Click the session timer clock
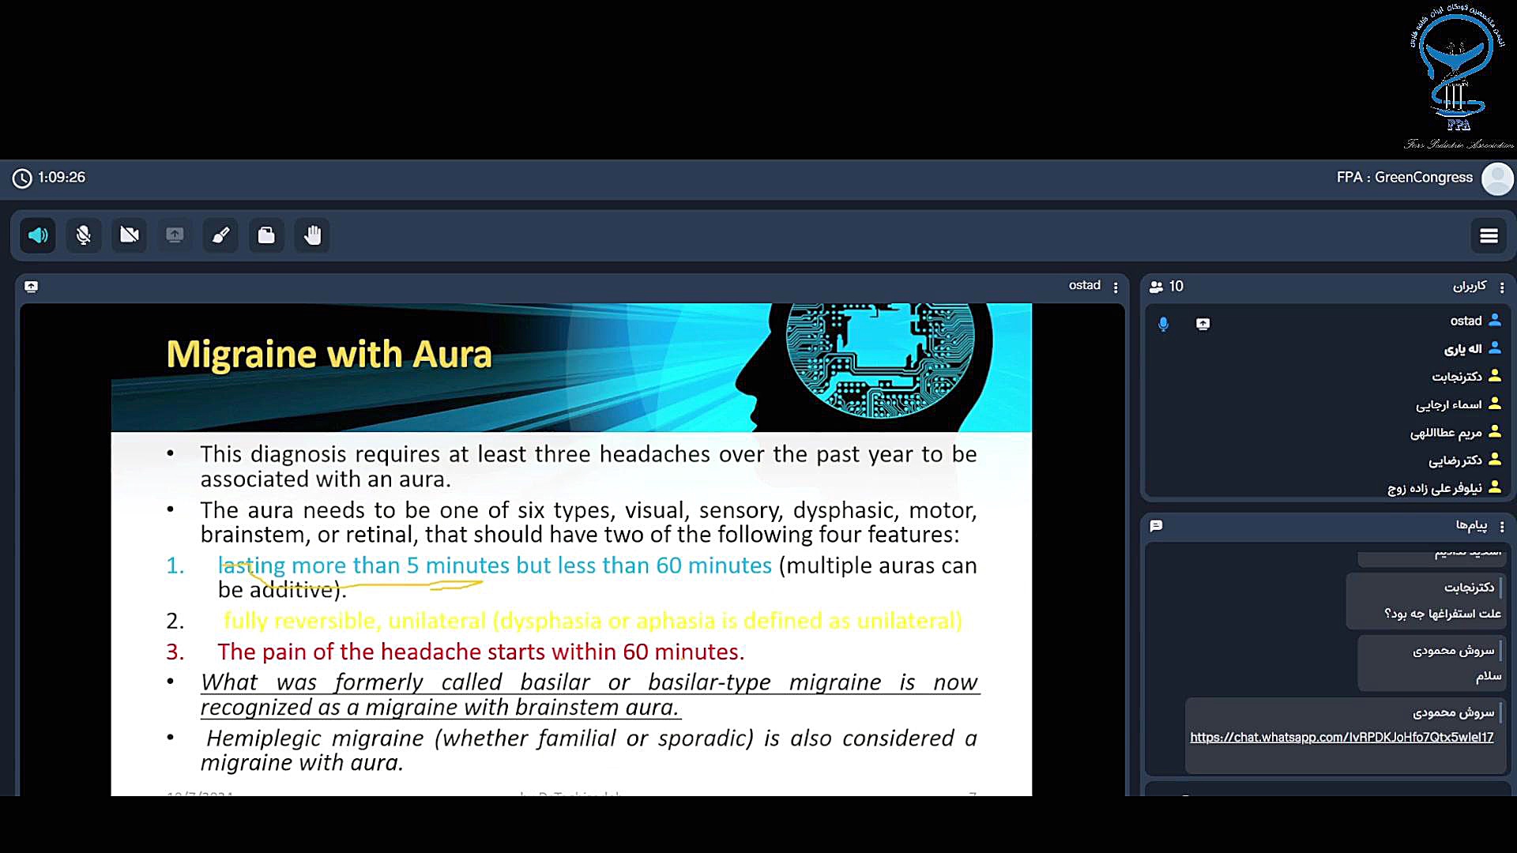 [x=22, y=178]
